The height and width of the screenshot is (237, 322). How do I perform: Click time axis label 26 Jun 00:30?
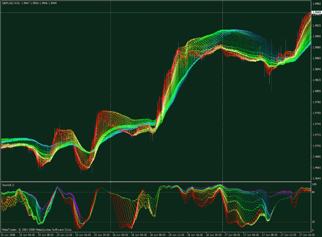point(120,235)
